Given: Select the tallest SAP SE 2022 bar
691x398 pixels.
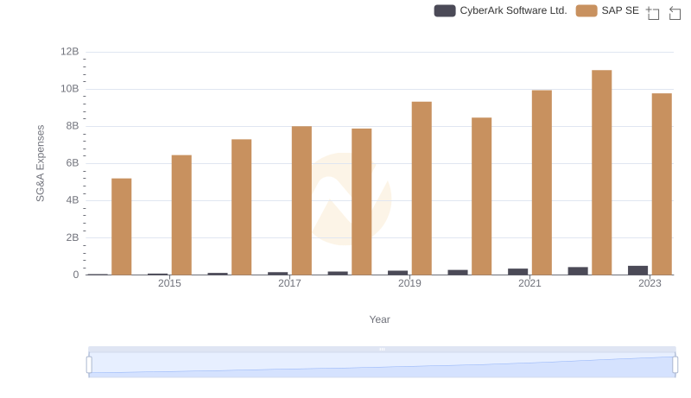Looking at the screenshot, I should pyautogui.click(x=602, y=173).
